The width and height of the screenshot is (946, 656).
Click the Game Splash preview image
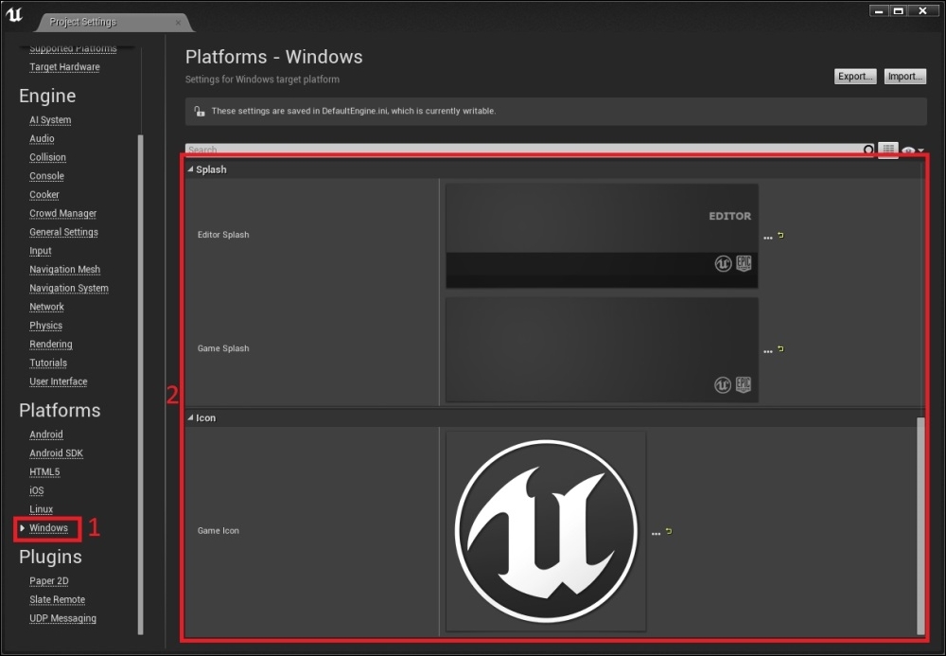[602, 350]
